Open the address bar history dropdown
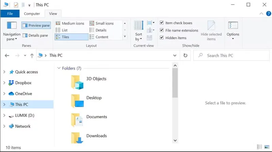Image resolution: width=272 pixels, height=152 pixels. (x=175, y=55)
